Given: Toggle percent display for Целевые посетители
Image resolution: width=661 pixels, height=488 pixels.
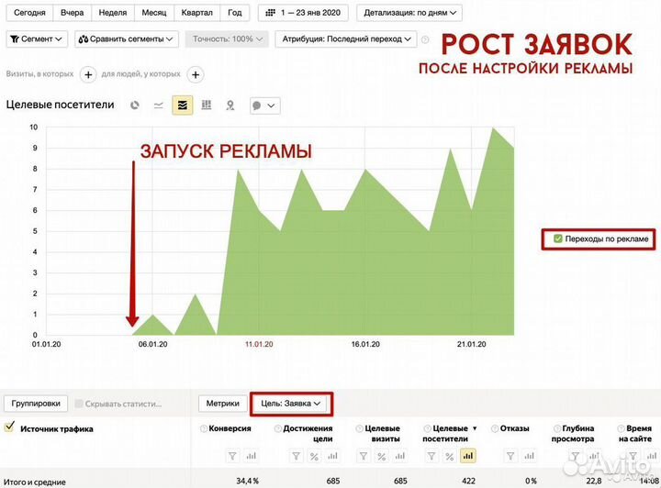Looking at the screenshot, I should [x=449, y=456].
